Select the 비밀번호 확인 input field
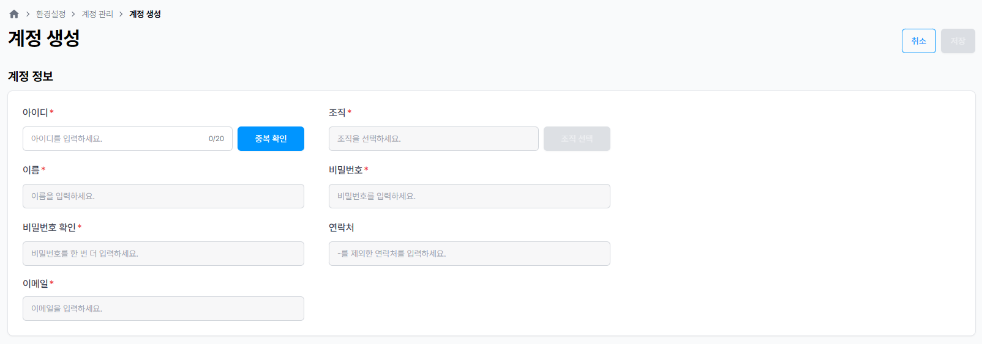 (x=163, y=254)
